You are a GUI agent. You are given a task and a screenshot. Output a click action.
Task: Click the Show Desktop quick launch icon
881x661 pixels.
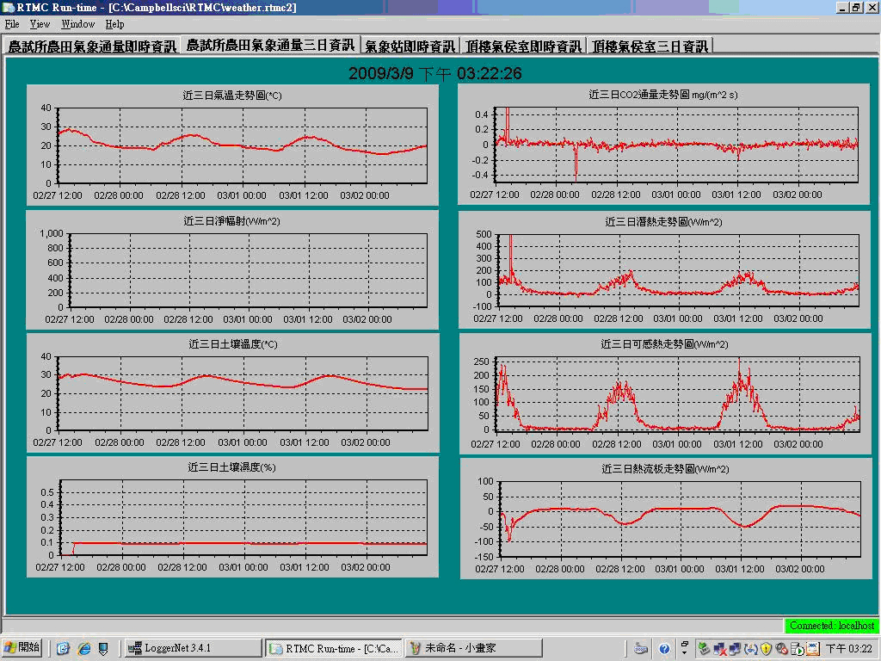[63, 648]
